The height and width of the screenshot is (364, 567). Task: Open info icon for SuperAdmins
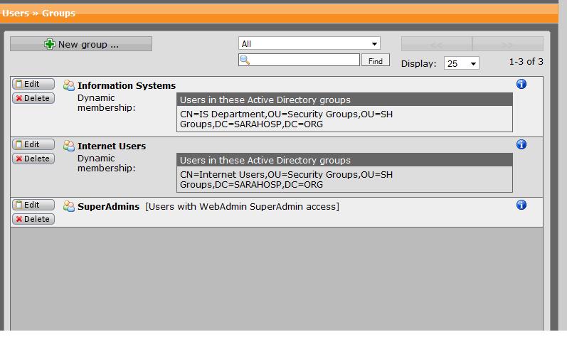521,205
